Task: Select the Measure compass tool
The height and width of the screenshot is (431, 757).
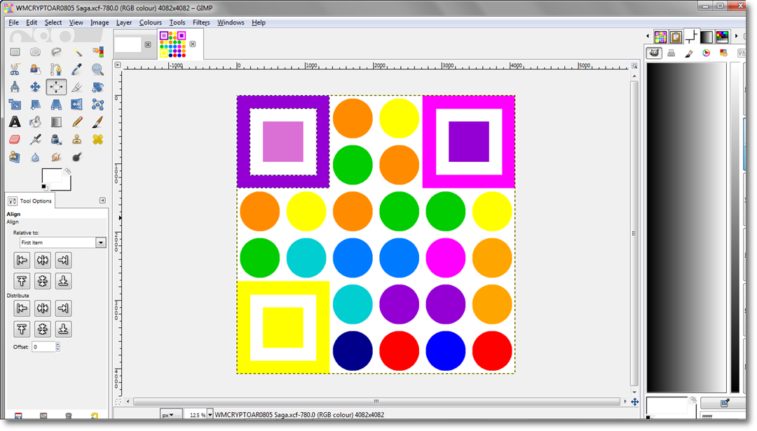Action: 15,87
